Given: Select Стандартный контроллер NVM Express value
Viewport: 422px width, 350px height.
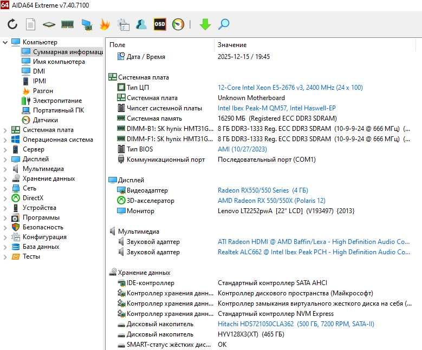Looking at the screenshot, I should (x=276, y=314).
